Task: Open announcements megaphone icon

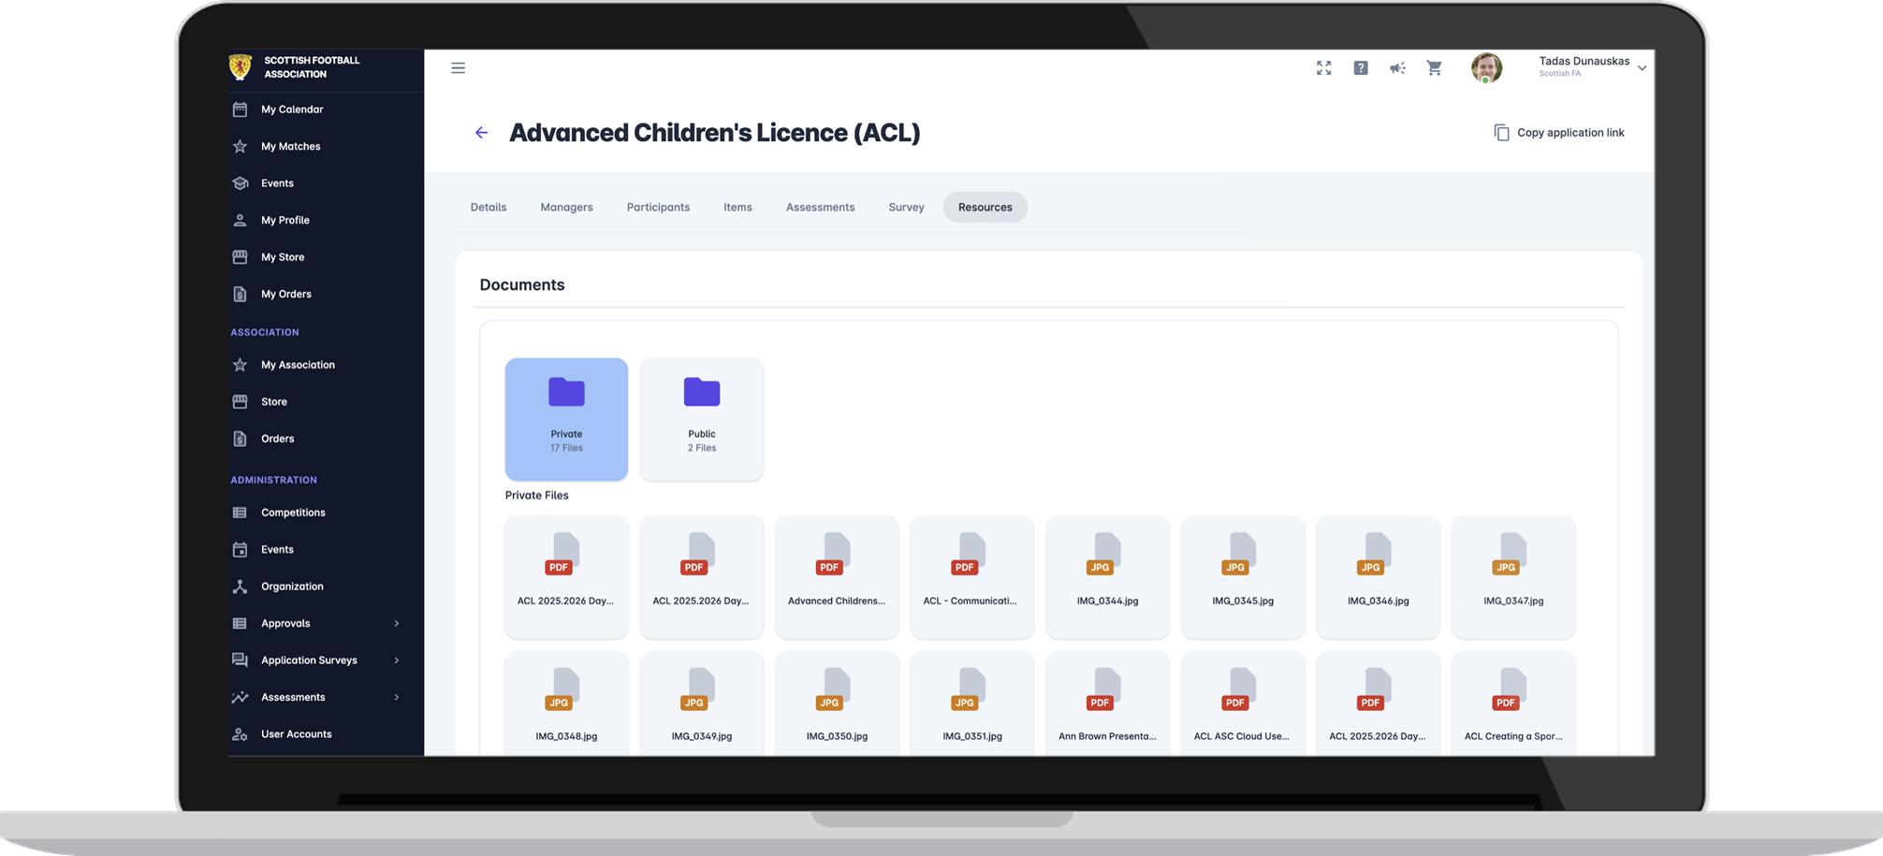Action: pos(1397,68)
